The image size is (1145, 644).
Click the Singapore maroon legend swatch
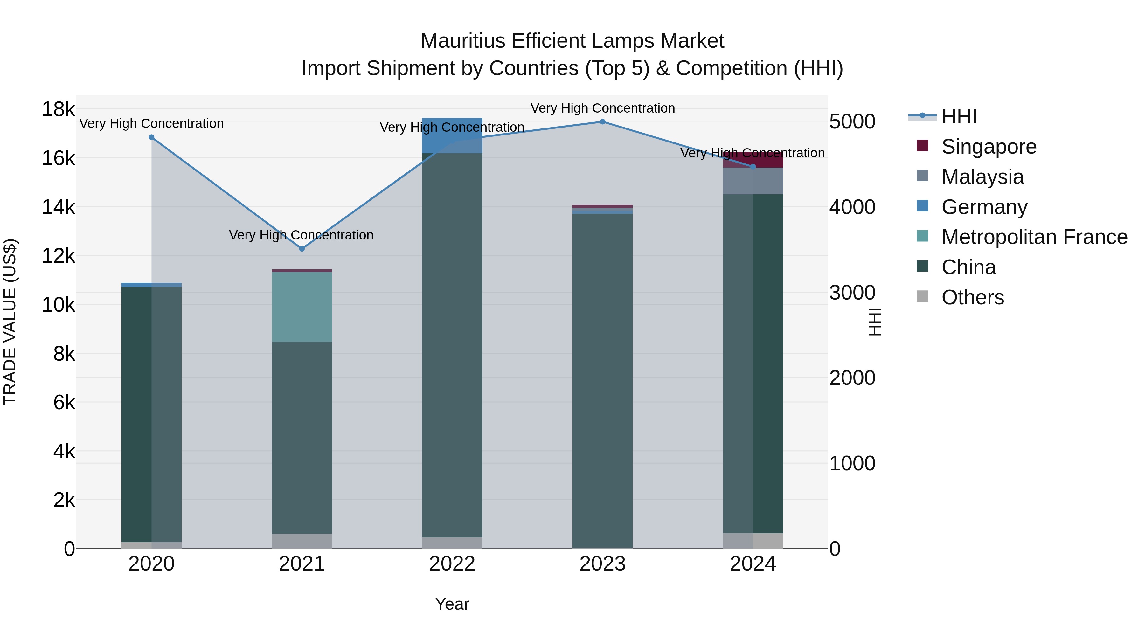(922, 145)
